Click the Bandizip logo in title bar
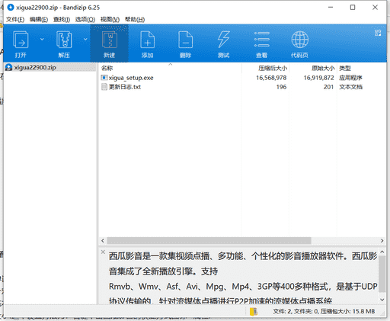This screenshot has height=321, width=390. [11, 8]
